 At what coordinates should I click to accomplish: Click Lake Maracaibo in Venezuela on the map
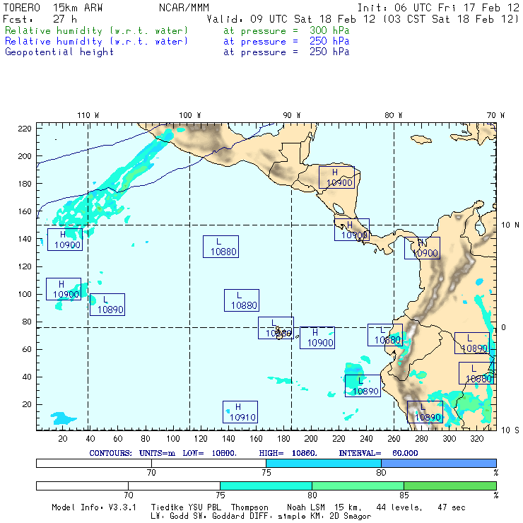point(480,228)
